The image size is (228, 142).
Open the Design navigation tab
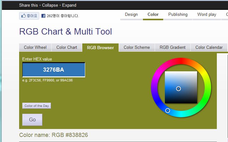[x=131, y=15]
